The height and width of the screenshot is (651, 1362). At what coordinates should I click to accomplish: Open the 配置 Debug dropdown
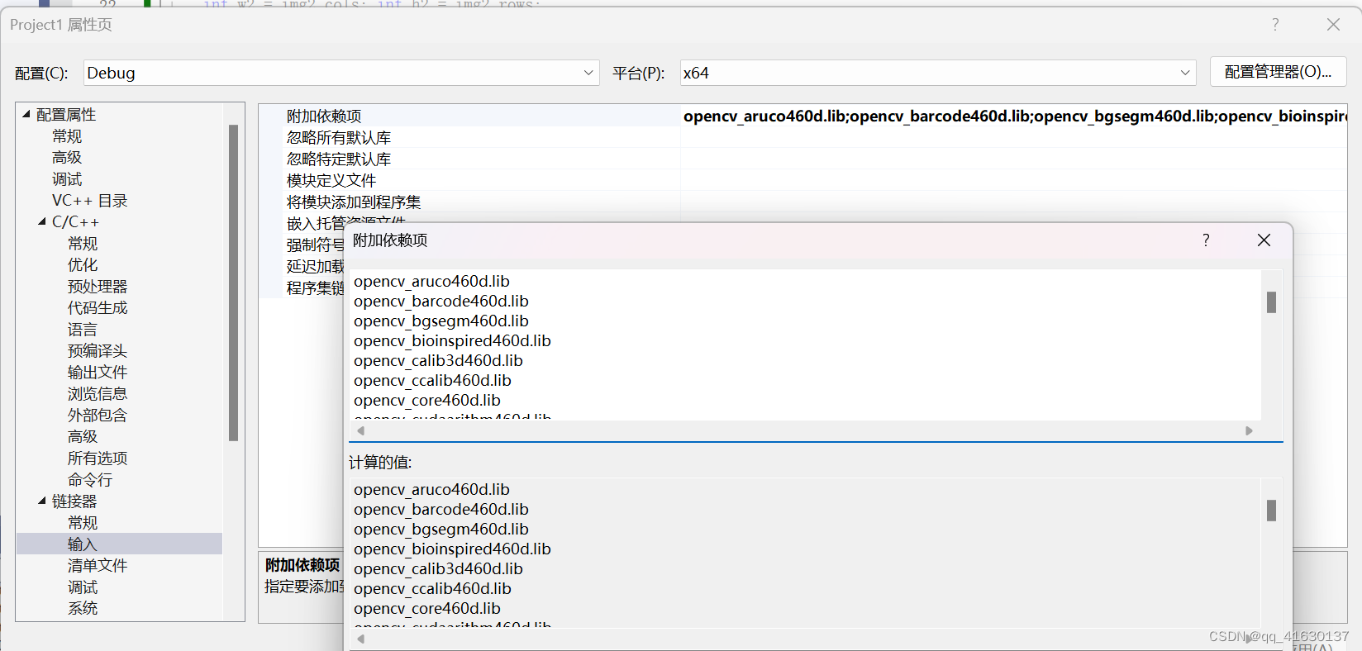click(x=341, y=73)
